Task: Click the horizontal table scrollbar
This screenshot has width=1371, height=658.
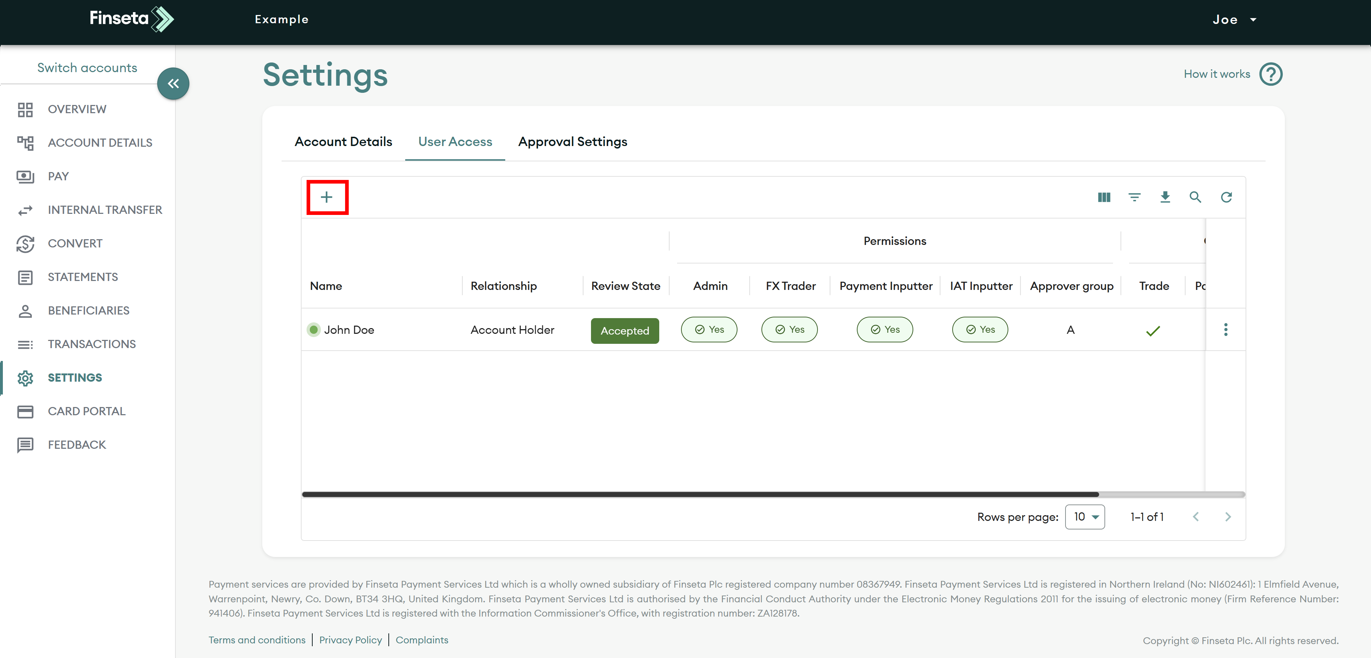Action: tap(700, 495)
